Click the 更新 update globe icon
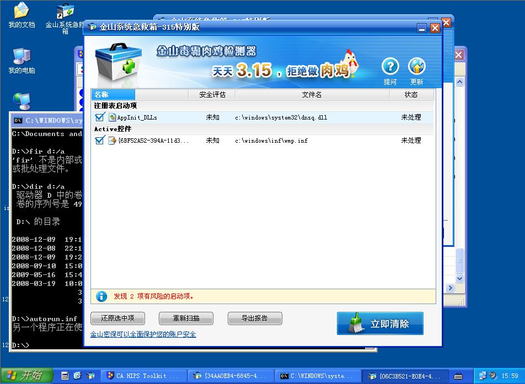The height and width of the screenshot is (384, 525). (417, 67)
